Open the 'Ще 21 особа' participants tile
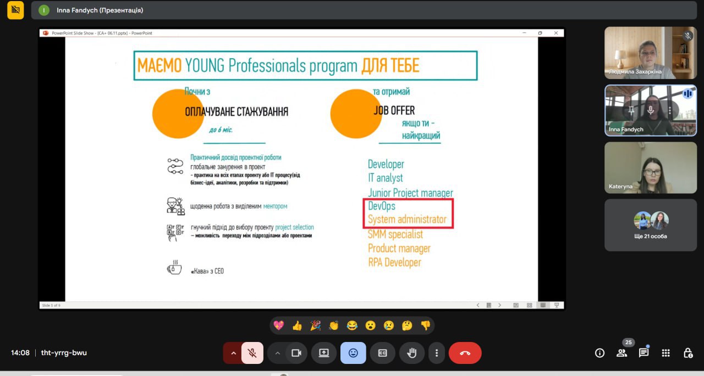Screen dimensions: 704x376 coord(651,225)
